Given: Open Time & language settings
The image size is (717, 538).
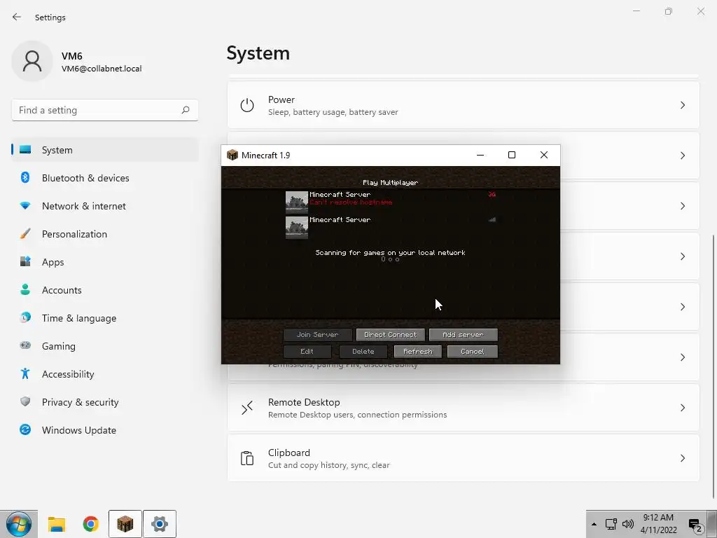Looking at the screenshot, I should click(x=105, y=318).
